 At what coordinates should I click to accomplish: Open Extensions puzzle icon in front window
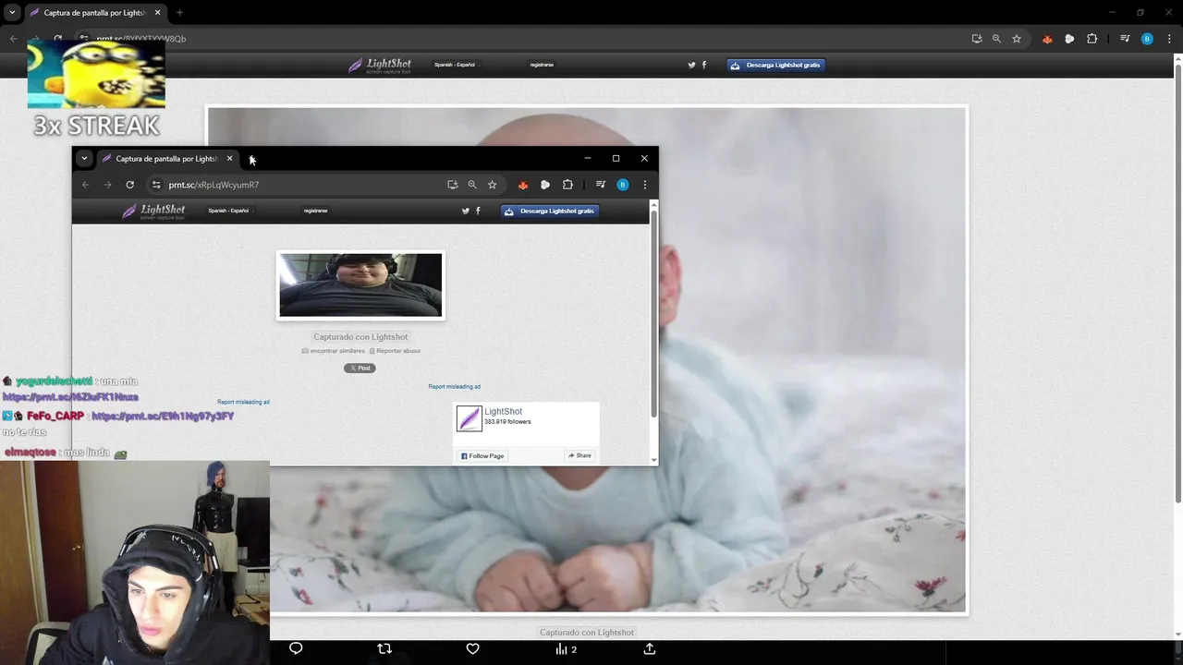(567, 185)
